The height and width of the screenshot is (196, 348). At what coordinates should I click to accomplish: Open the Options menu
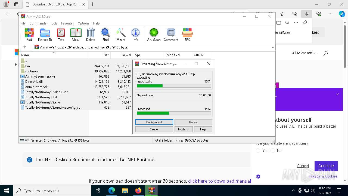click(83, 23)
